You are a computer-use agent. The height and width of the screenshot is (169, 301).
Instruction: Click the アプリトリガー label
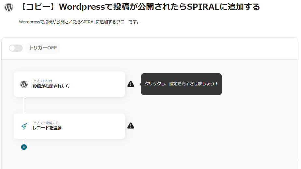point(44,81)
